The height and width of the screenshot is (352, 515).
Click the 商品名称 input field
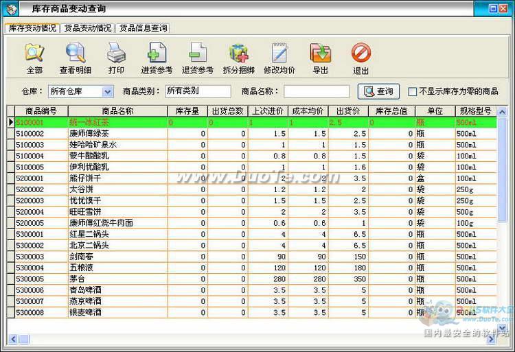317,91
